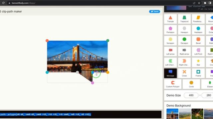Open the Custom Polygon option
213x119 pixels.
click(x=173, y=84)
